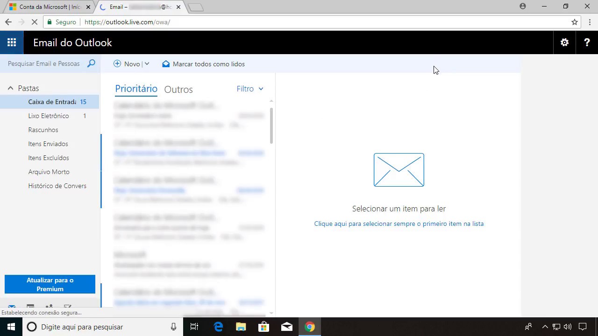Open the Office app launcher grid

tap(12, 42)
